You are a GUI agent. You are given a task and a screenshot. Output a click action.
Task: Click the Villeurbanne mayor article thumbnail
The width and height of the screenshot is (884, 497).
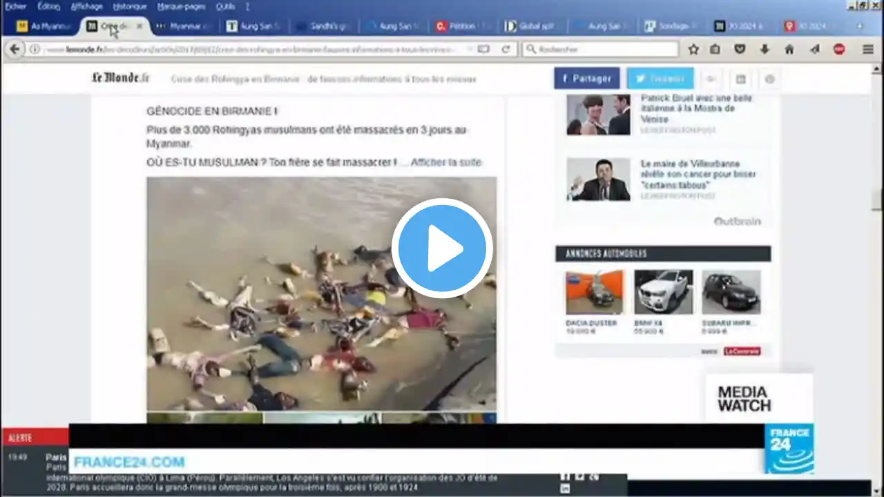point(599,179)
